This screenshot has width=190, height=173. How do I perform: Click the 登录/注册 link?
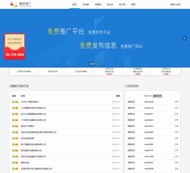(x=175, y=4)
